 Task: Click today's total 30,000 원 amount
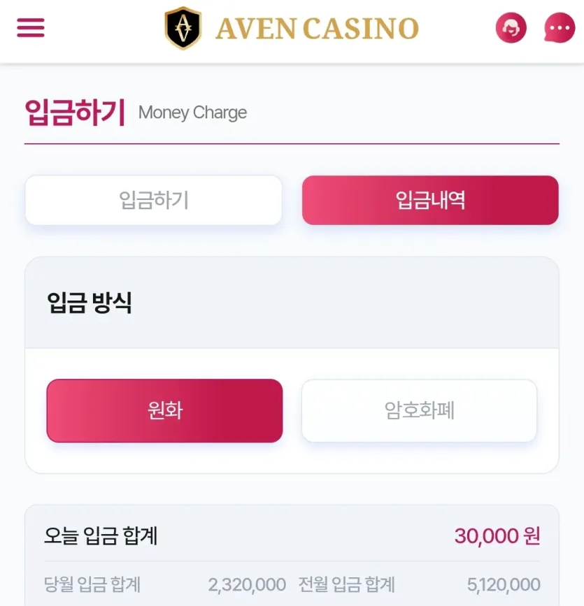[497, 536]
